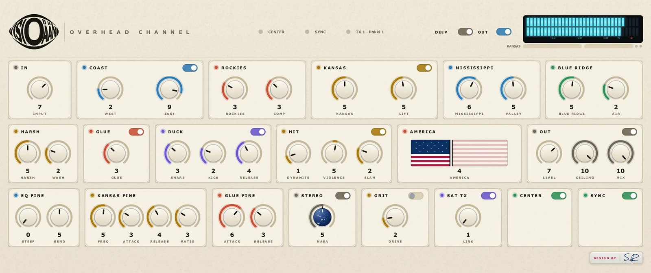Click the MIX knob

pyautogui.click(x=620, y=153)
